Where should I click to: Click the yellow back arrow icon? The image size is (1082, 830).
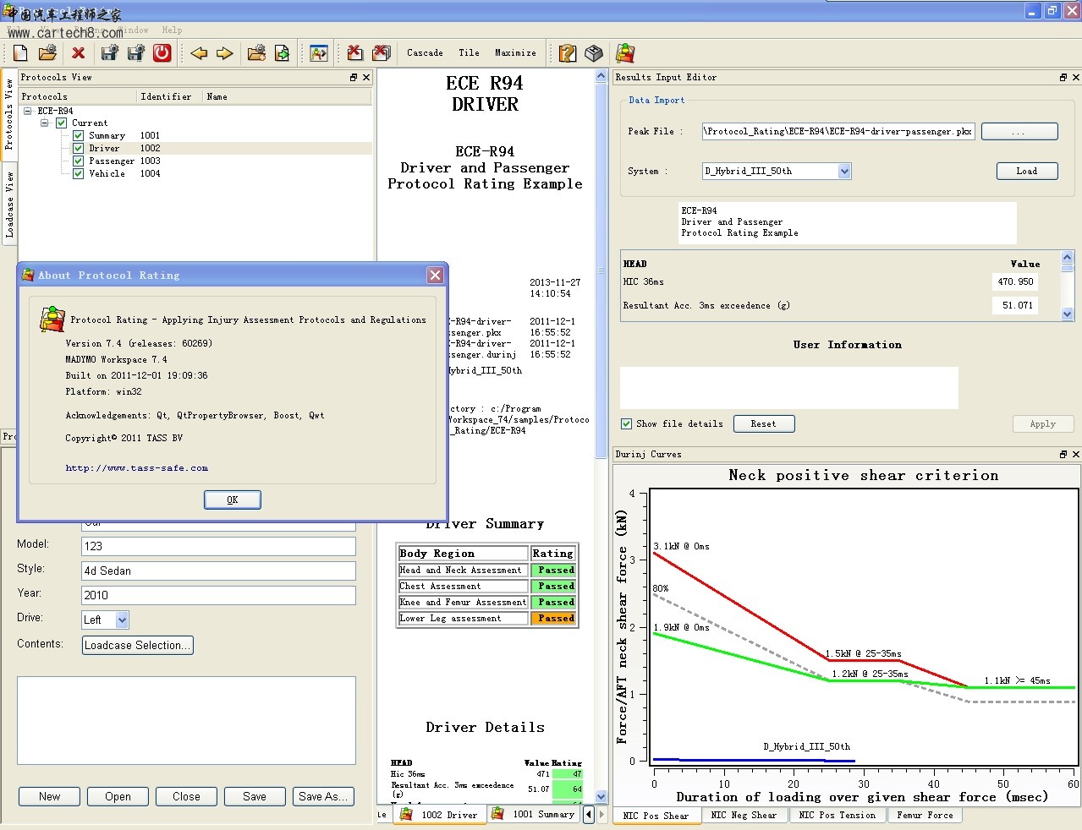pyautogui.click(x=199, y=53)
